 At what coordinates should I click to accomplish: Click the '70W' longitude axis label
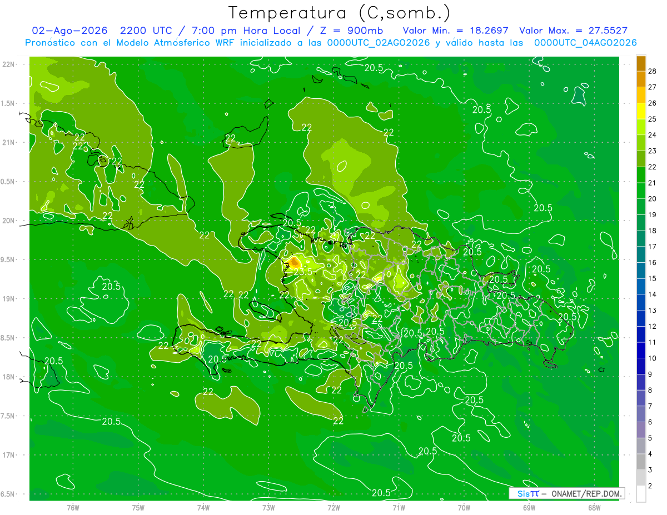point(464,508)
